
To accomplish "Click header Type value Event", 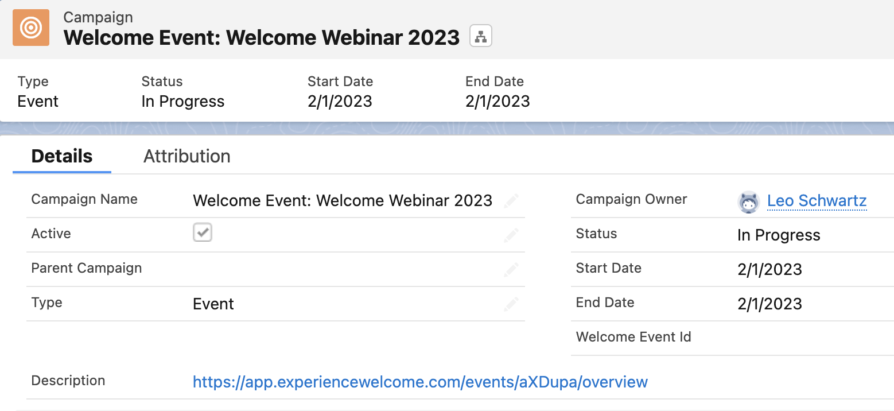I will pyautogui.click(x=38, y=102).
